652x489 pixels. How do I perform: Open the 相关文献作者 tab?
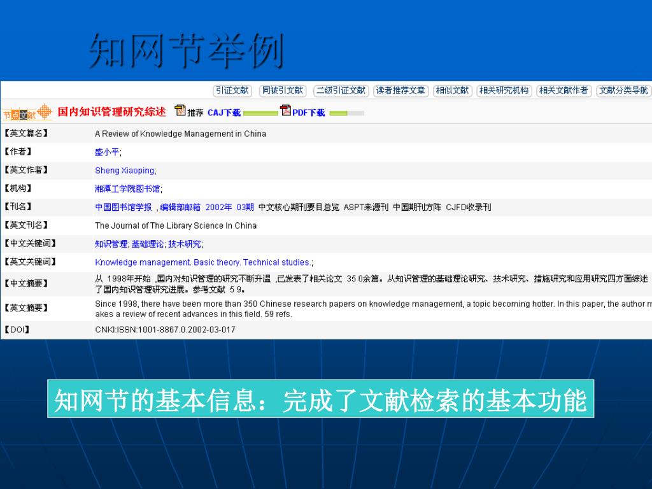563,90
